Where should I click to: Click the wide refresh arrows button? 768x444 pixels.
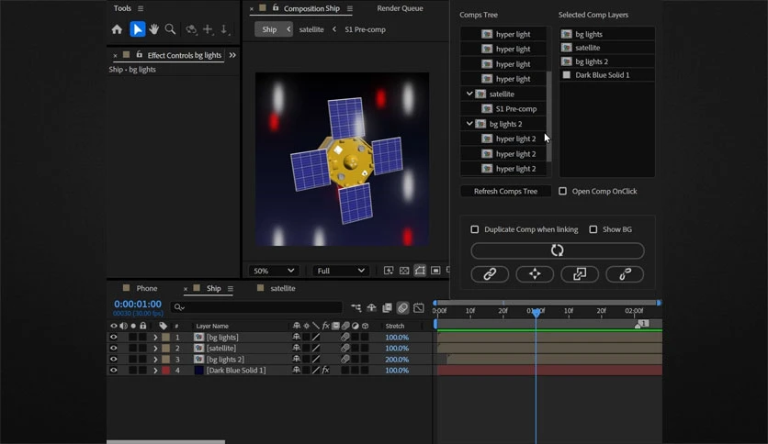tap(558, 250)
